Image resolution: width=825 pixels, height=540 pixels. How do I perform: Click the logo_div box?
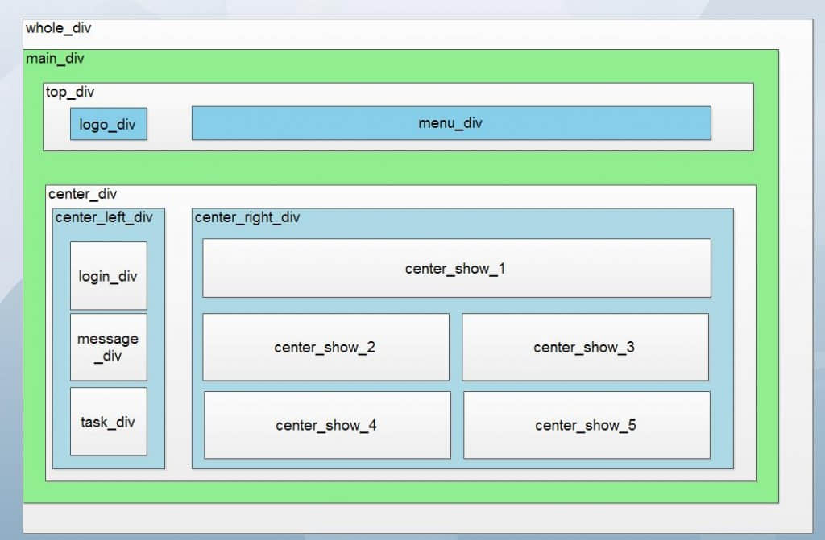pyautogui.click(x=108, y=124)
